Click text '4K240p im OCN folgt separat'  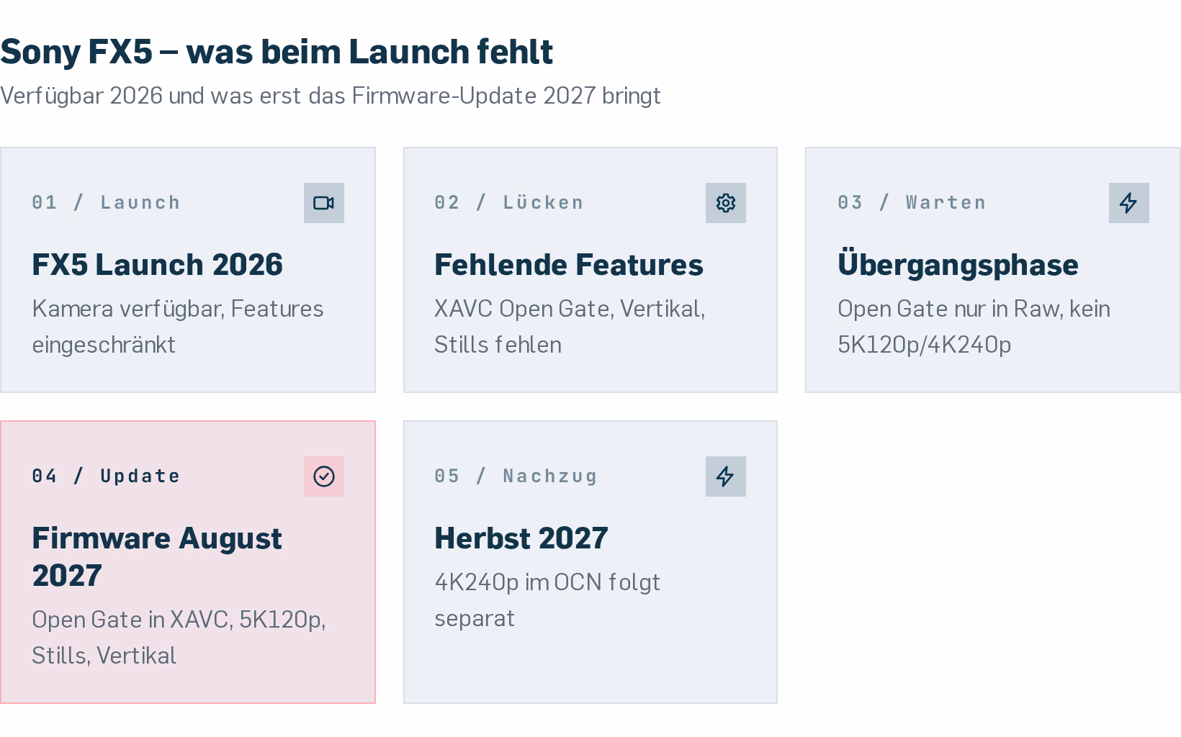[547, 600]
